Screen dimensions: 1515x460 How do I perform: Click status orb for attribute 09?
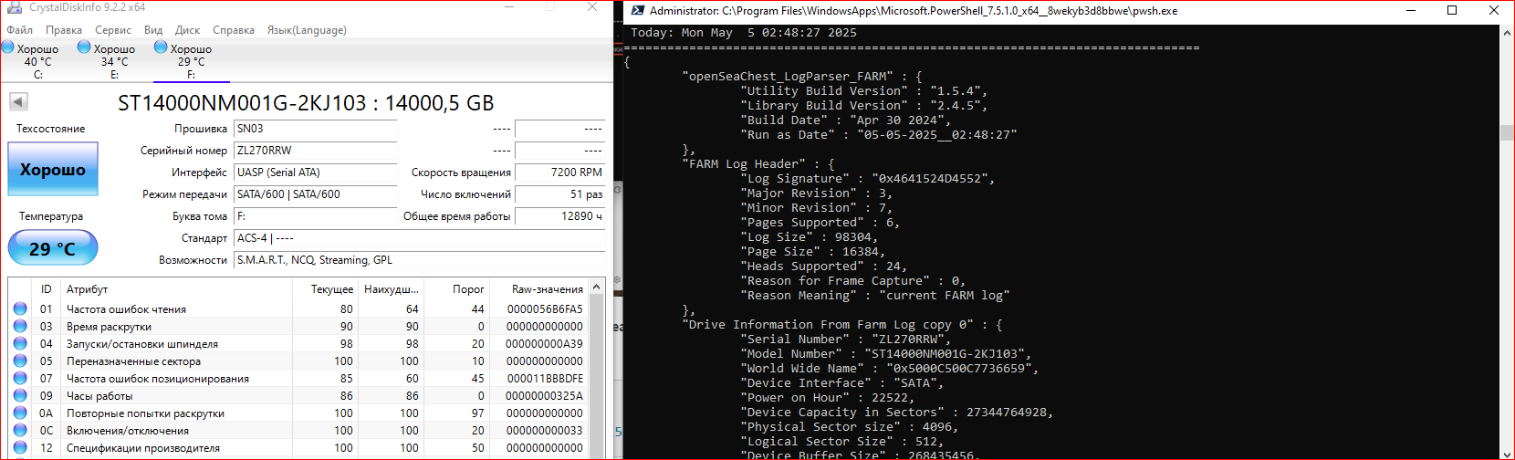(20, 396)
